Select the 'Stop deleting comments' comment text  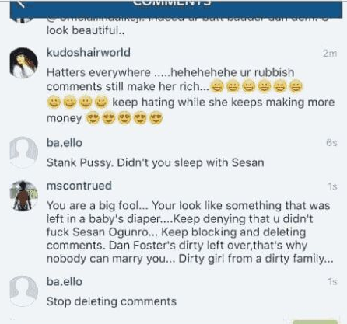click(x=111, y=301)
